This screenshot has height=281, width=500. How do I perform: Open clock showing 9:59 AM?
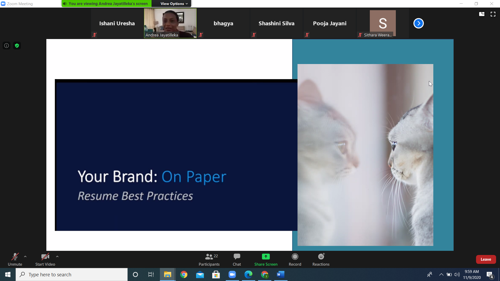point(472,274)
